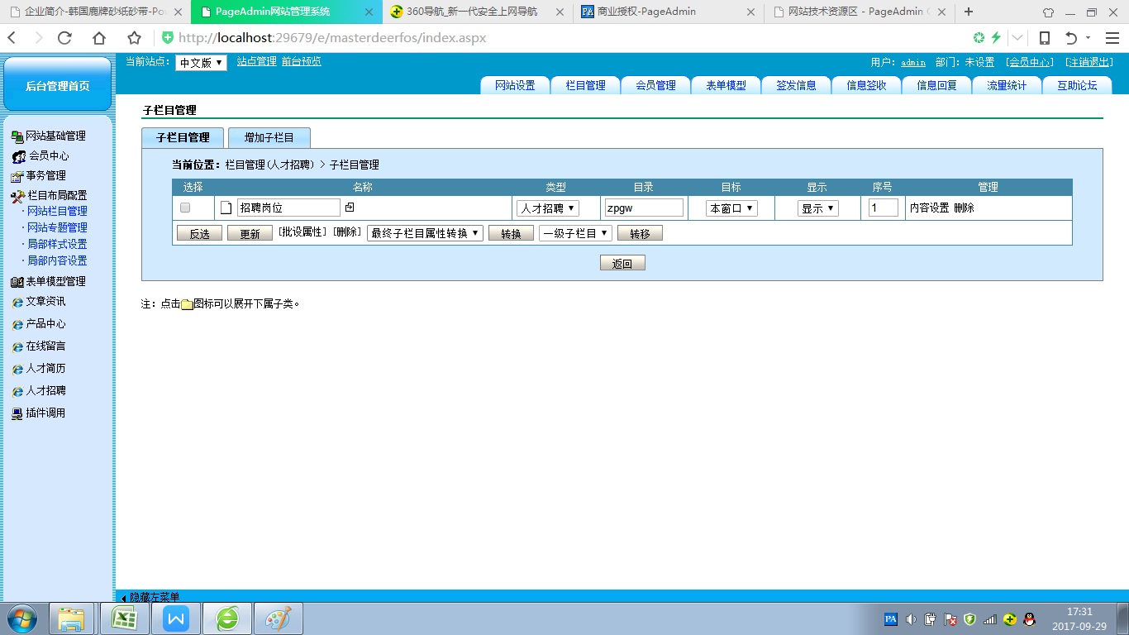Screen dimensions: 1129x635
Task: Click the browser refresh icon
Action: [64, 38]
